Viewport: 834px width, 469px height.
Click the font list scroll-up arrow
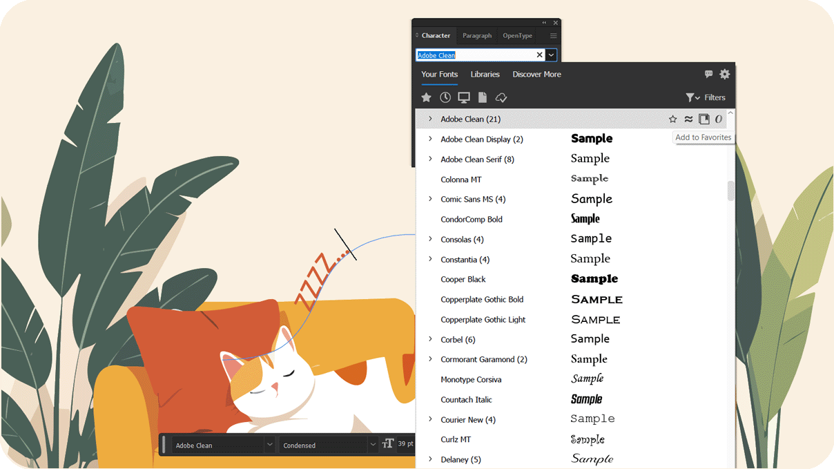(730, 113)
